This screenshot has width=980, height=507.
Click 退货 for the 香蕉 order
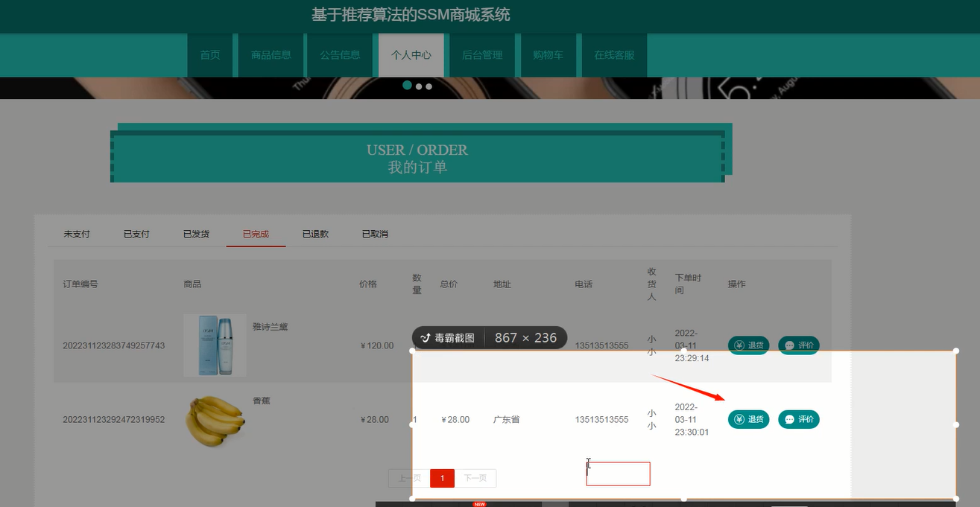[748, 419]
